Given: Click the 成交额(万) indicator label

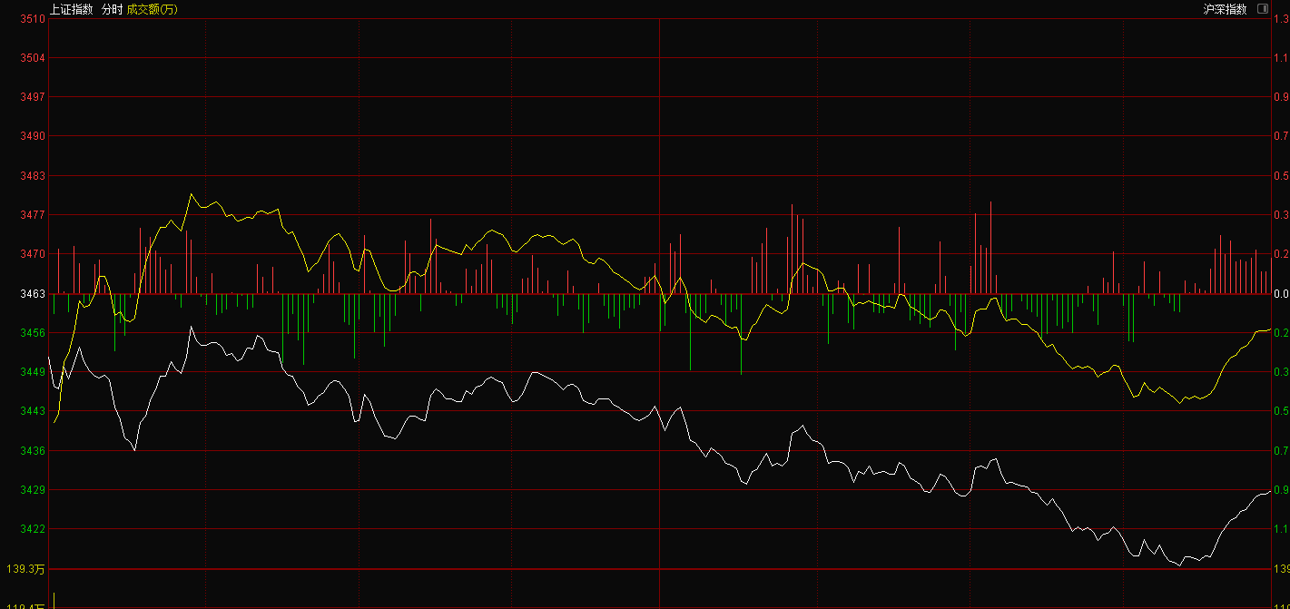Looking at the screenshot, I should pyautogui.click(x=153, y=9).
